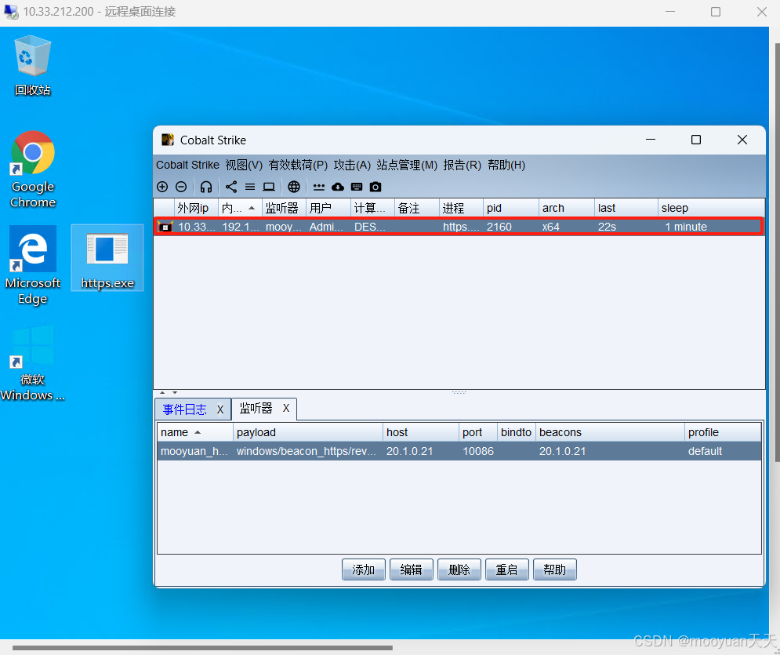This screenshot has width=780, height=655.
Task: Click the 重启 button
Action: point(507,569)
